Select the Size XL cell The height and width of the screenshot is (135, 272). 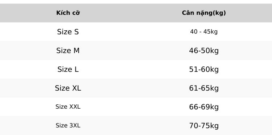pyautogui.click(x=68, y=88)
